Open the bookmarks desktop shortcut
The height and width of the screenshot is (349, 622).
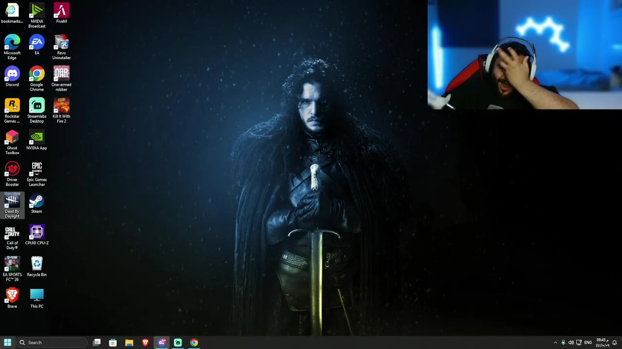[x=12, y=14]
